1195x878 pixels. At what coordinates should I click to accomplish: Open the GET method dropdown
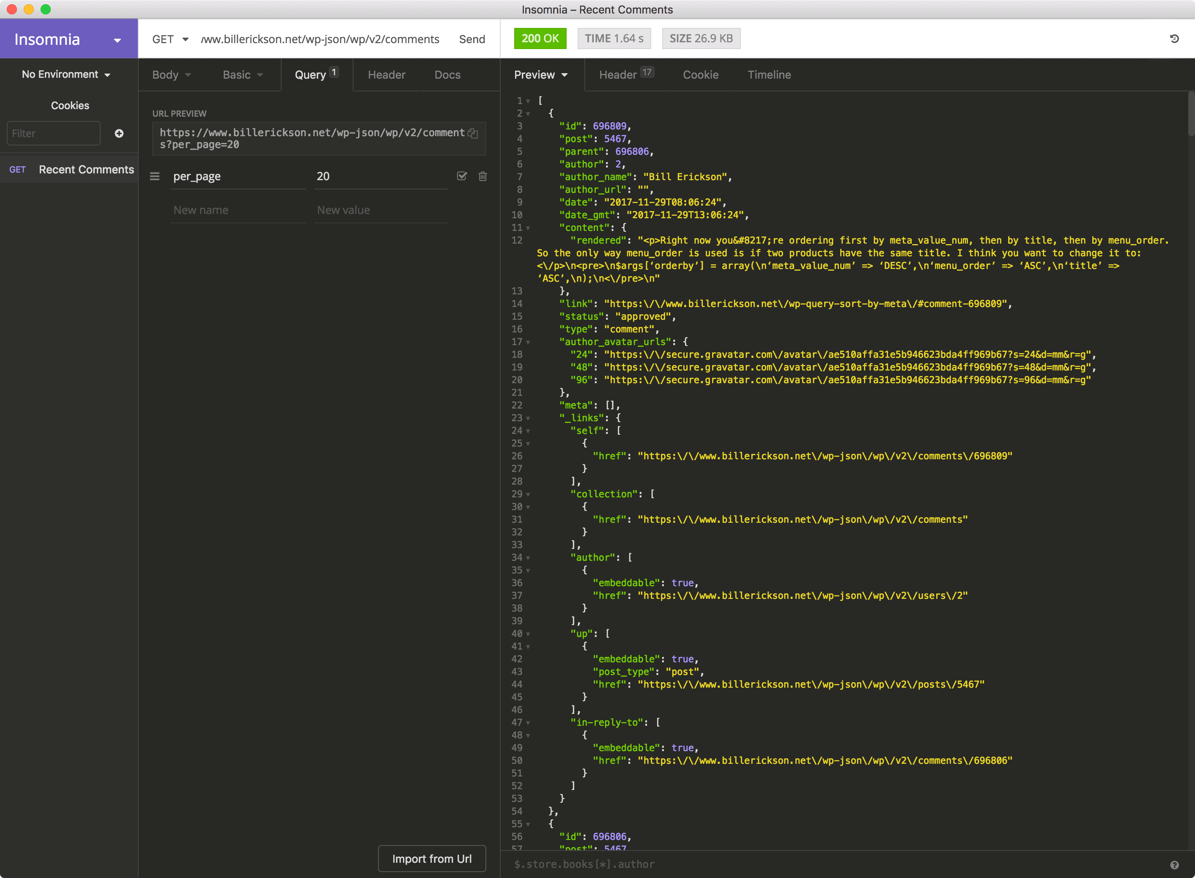[x=170, y=39]
